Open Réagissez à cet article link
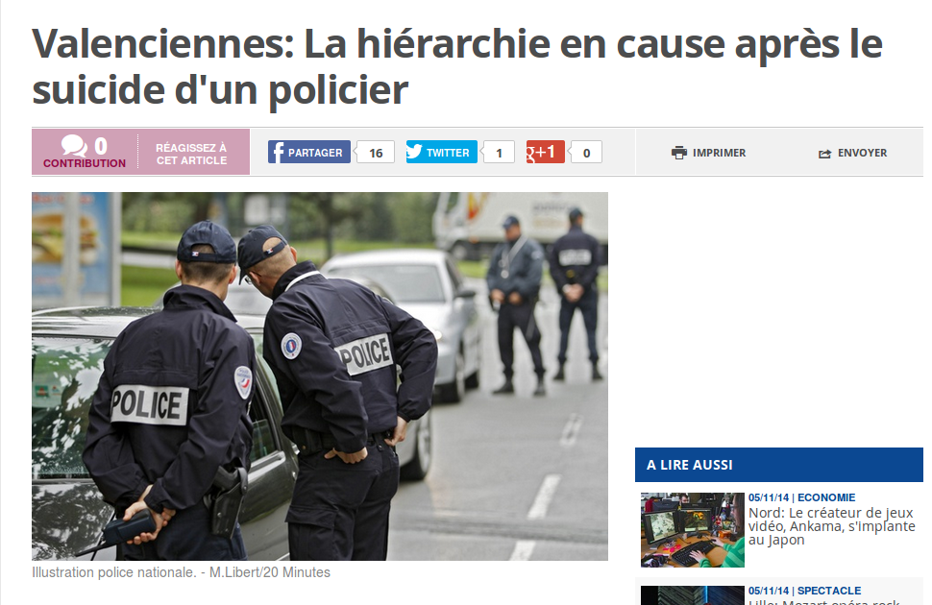The image size is (932, 605). 191,154
